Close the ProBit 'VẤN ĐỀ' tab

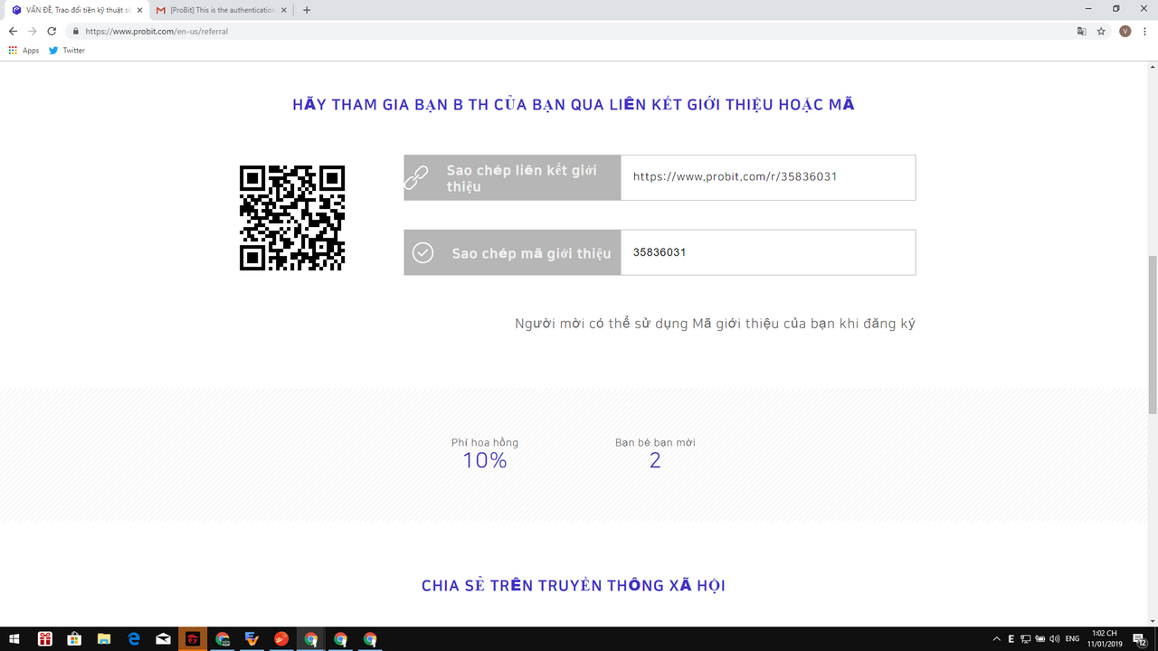coord(139,10)
